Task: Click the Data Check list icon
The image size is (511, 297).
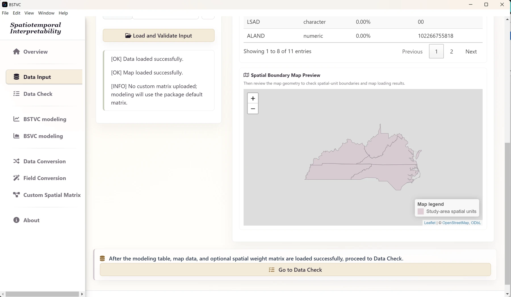Action: tap(16, 94)
